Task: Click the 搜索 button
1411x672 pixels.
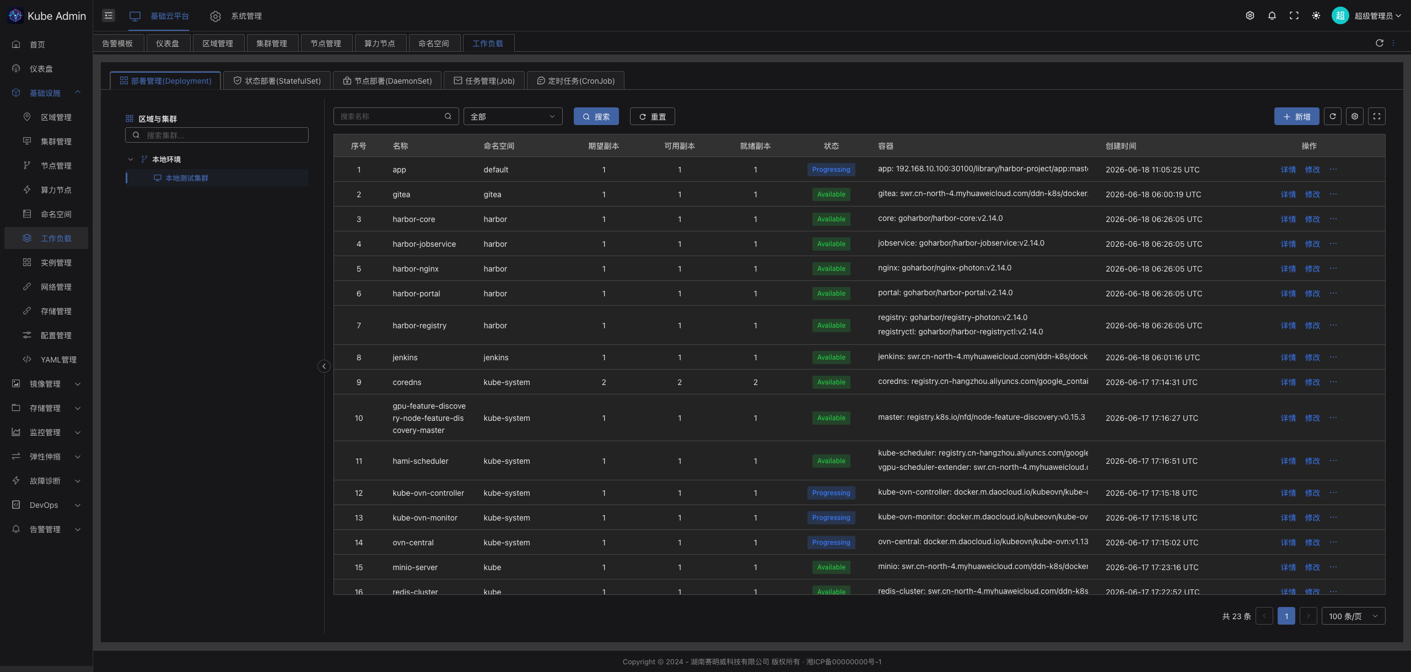Action: (x=596, y=116)
